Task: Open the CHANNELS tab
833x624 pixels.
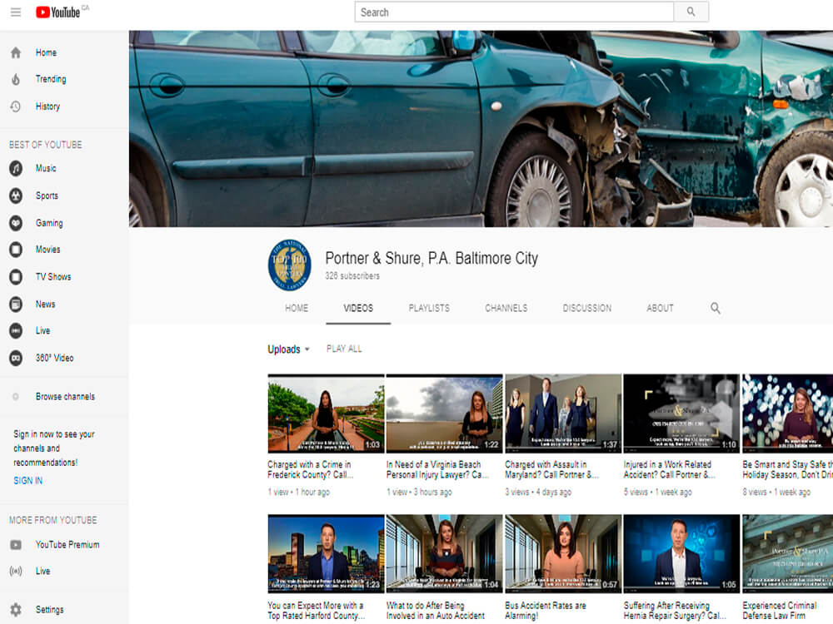Action: pos(506,309)
